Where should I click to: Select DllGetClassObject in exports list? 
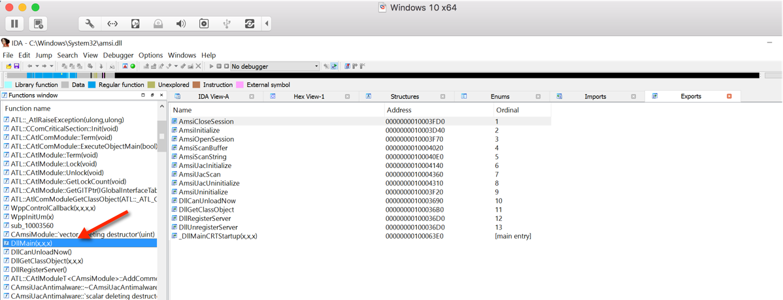361,210
